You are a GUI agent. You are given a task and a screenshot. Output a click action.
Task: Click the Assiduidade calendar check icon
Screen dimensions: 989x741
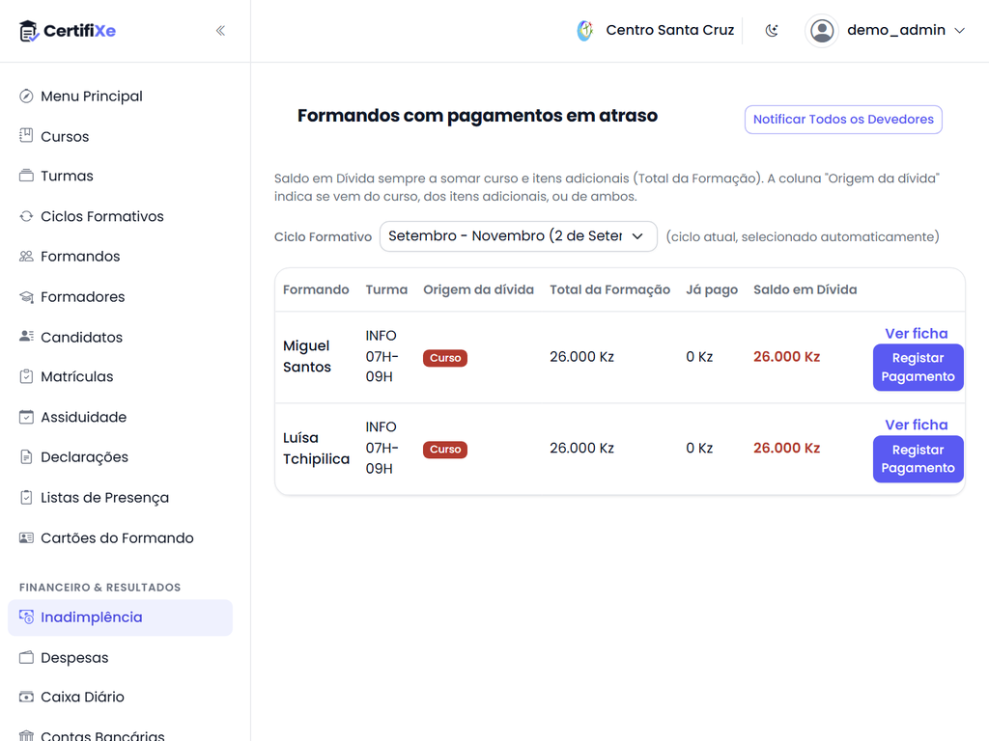pos(26,417)
